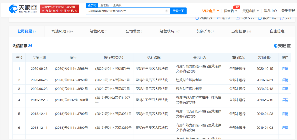Click the 立案日期 column header

click(x=39, y=57)
